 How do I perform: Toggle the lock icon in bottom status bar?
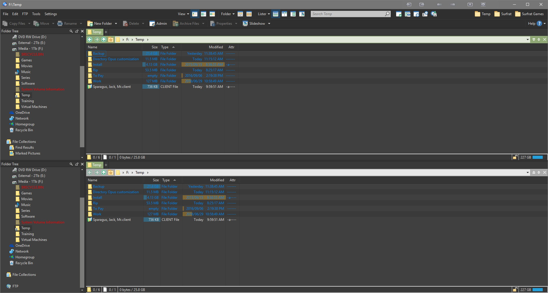[x=515, y=290]
